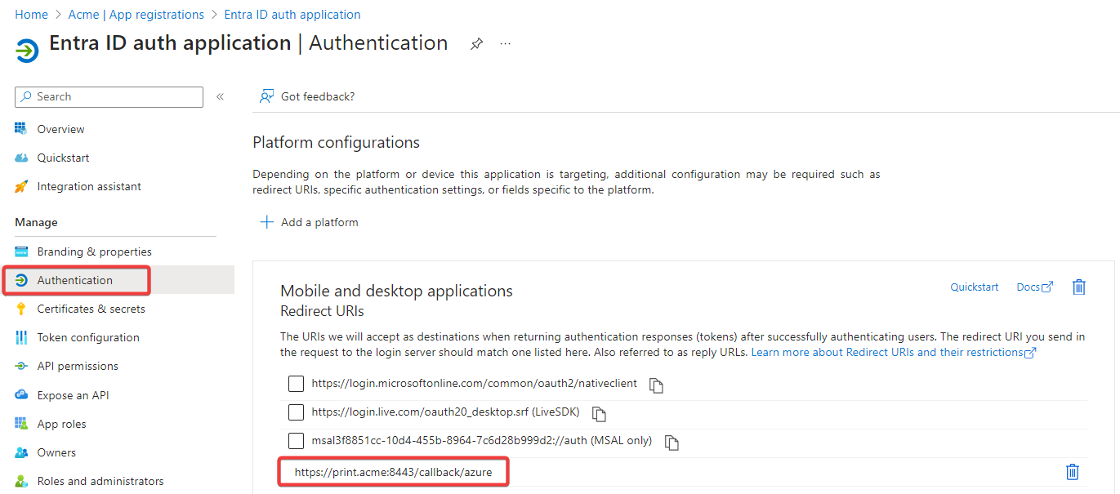This screenshot has height=494, width=1120.
Task: Open the Quickstart link in platform card
Action: pyautogui.click(x=974, y=287)
